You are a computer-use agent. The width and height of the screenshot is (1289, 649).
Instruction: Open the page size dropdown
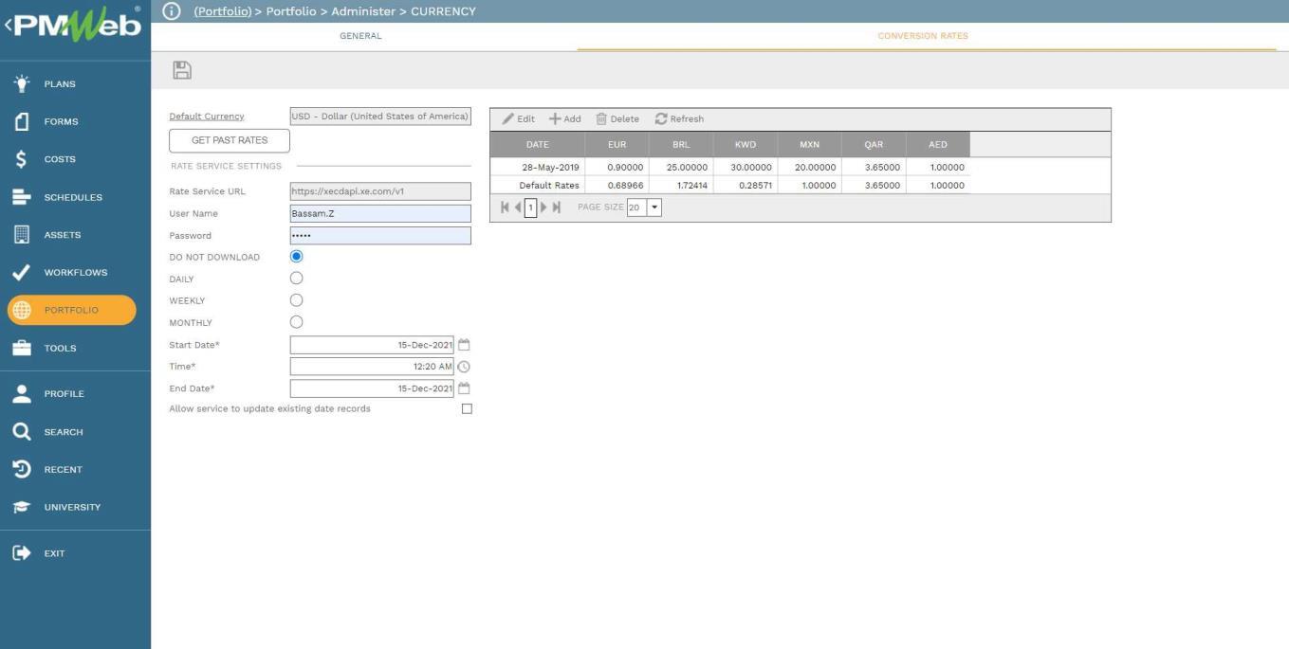click(654, 207)
